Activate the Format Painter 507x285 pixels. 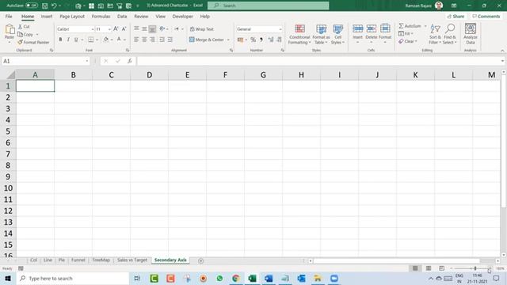[x=33, y=42]
